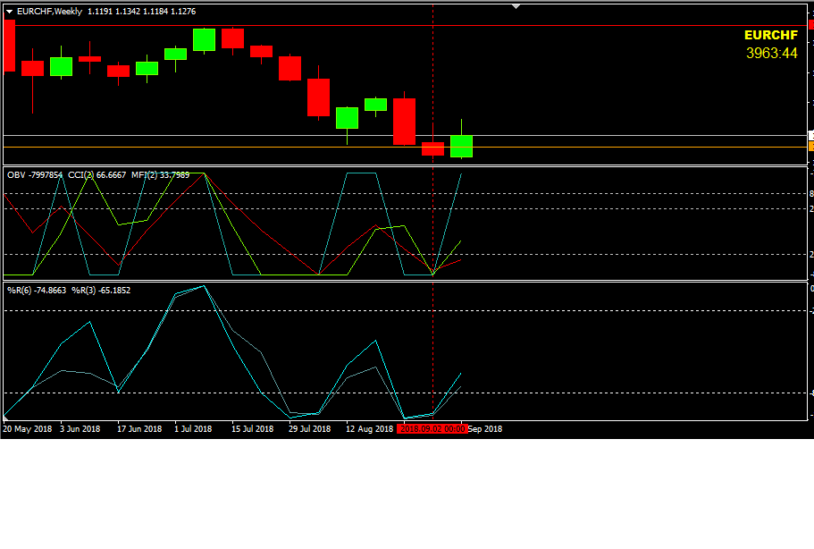The image size is (814, 549).
Task: Click the 3963:44 countdown timer text
Action: (771, 53)
